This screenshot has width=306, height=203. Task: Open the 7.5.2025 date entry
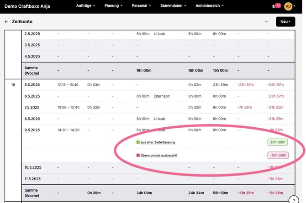[32, 107]
